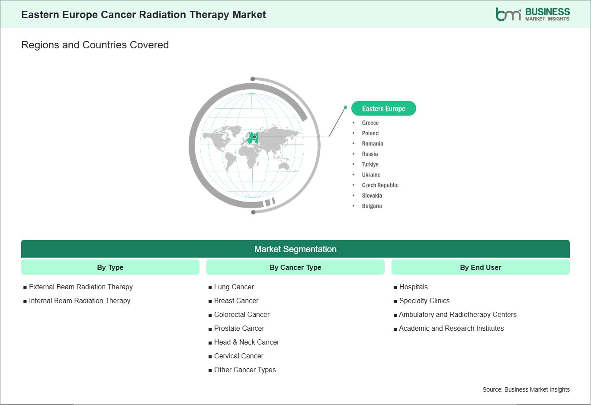The width and height of the screenshot is (591, 405).
Task: Choose External Beam Radiation Therapy item
Action: [80, 287]
